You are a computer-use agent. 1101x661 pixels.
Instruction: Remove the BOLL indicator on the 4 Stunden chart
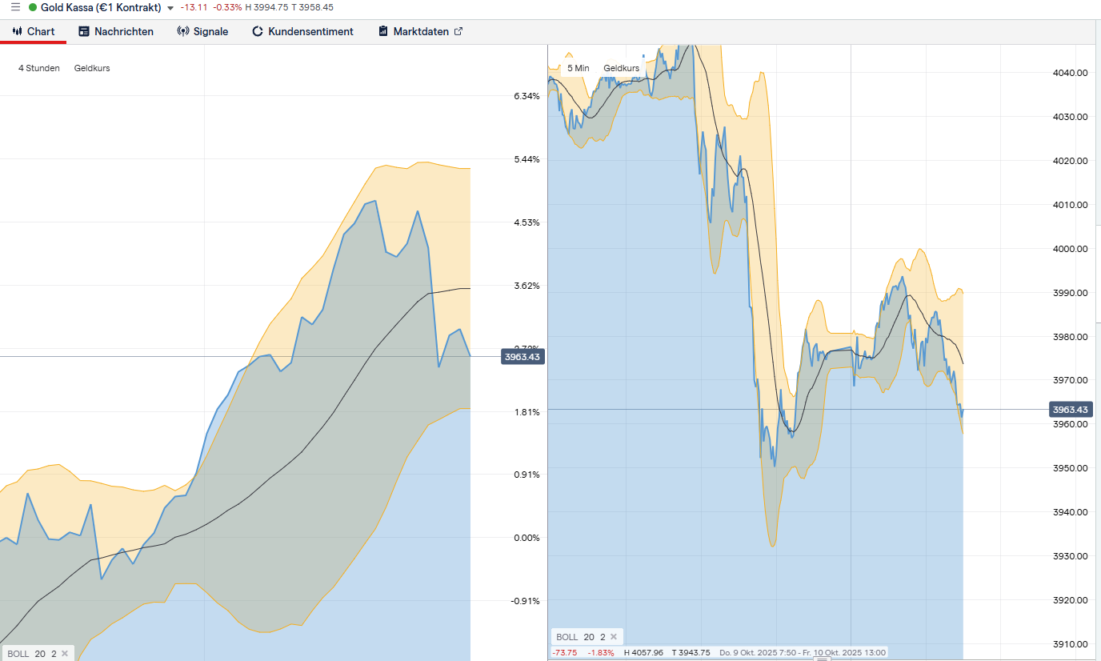(x=65, y=654)
